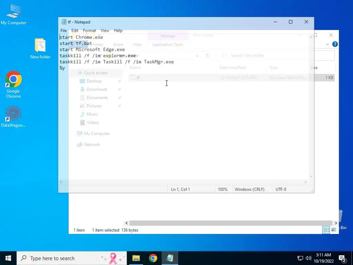Select Network in Explorer sidebar
The height and width of the screenshot is (265, 353).
(x=92, y=145)
